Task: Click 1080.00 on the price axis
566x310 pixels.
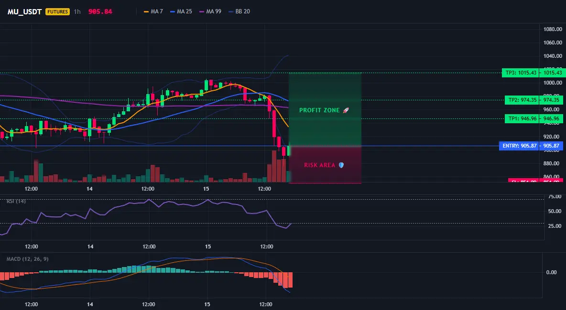Action: pyautogui.click(x=553, y=29)
